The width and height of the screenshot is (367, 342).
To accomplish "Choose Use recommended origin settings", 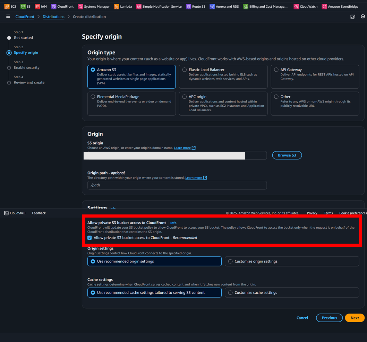I will point(154,261).
